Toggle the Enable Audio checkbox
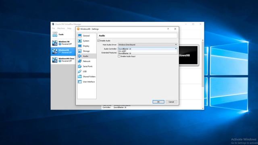This screenshot has width=258, height=145. coord(98,41)
